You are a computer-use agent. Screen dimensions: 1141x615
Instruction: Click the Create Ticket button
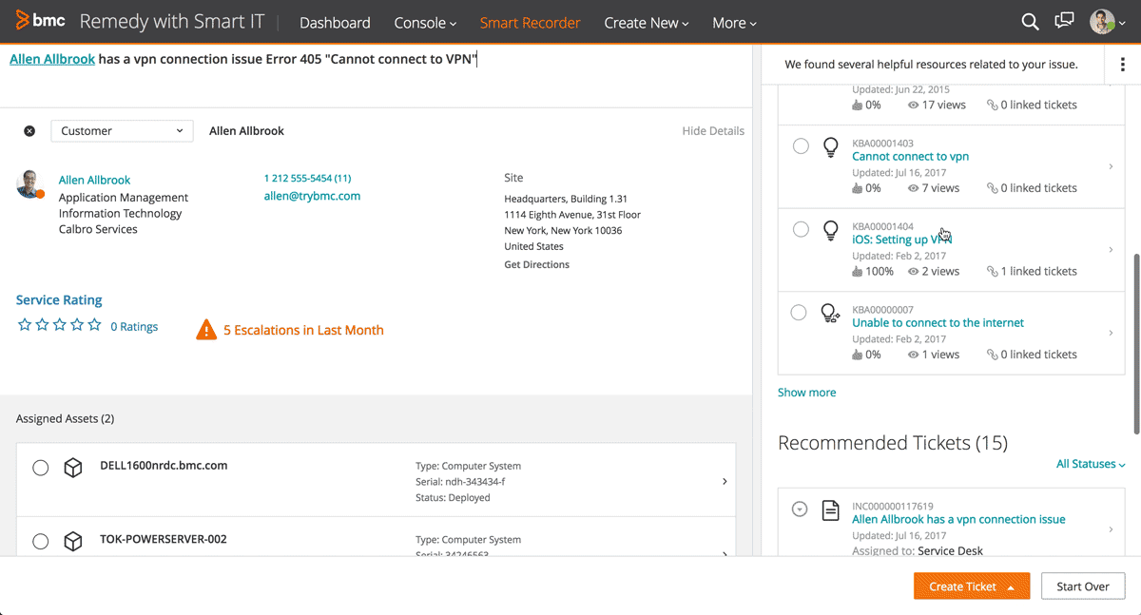click(x=972, y=586)
